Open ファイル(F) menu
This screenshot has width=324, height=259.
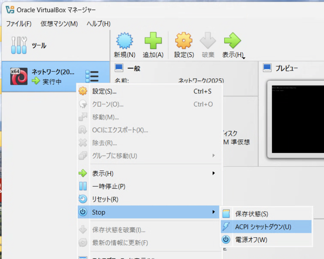coord(19,24)
